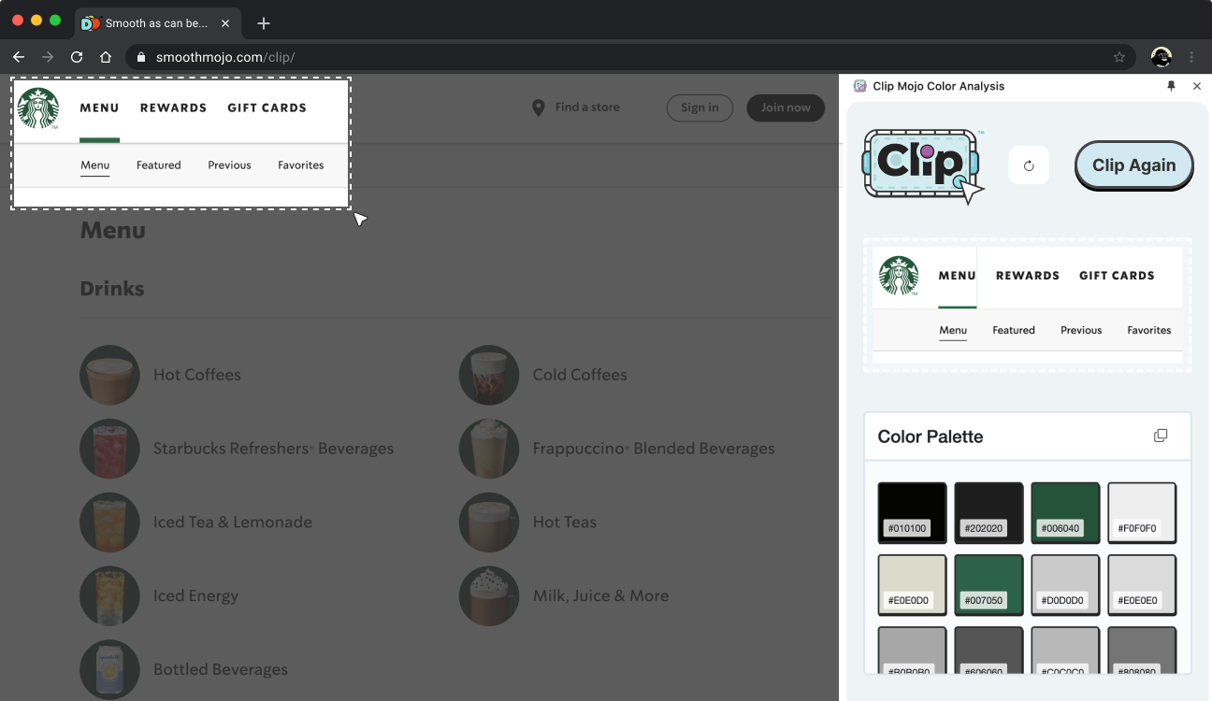The image size is (1212, 701).
Task: Click the site lock icon in address bar
Action: pyautogui.click(x=141, y=57)
